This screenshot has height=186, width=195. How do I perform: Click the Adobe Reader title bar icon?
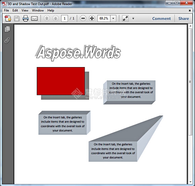click(4, 4)
